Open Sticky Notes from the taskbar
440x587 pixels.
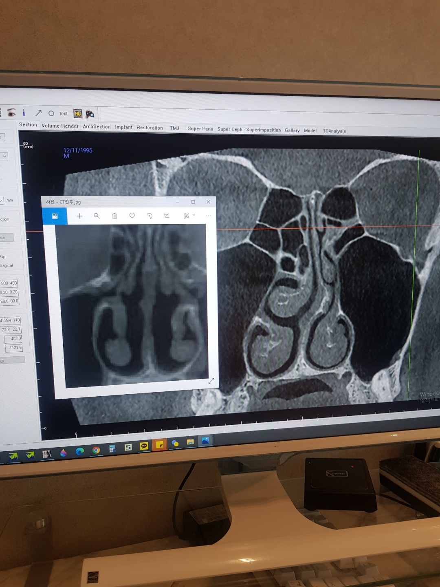pyautogui.click(x=160, y=445)
